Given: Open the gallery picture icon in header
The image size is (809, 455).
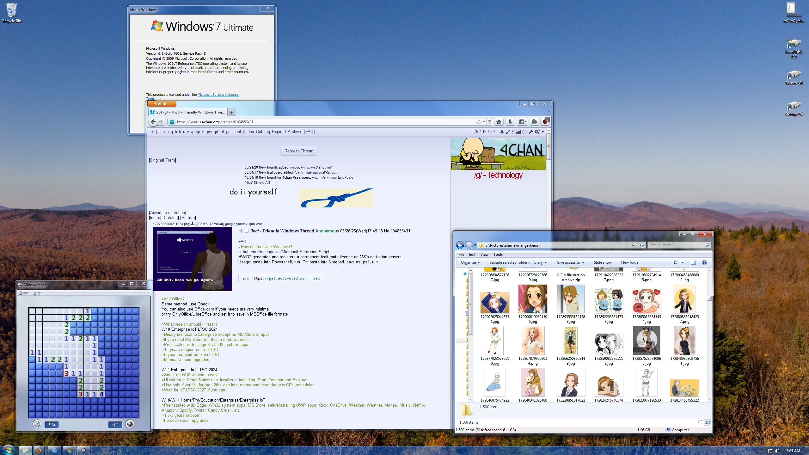Looking at the screenshot, I should pos(518,132).
